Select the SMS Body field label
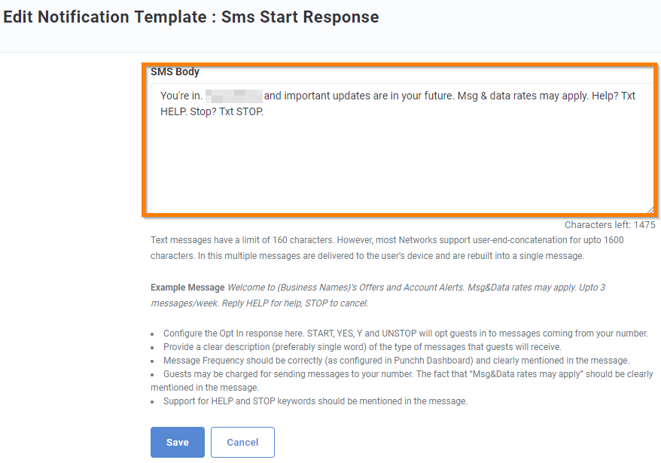661x463 pixels. [x=175, y=72]
